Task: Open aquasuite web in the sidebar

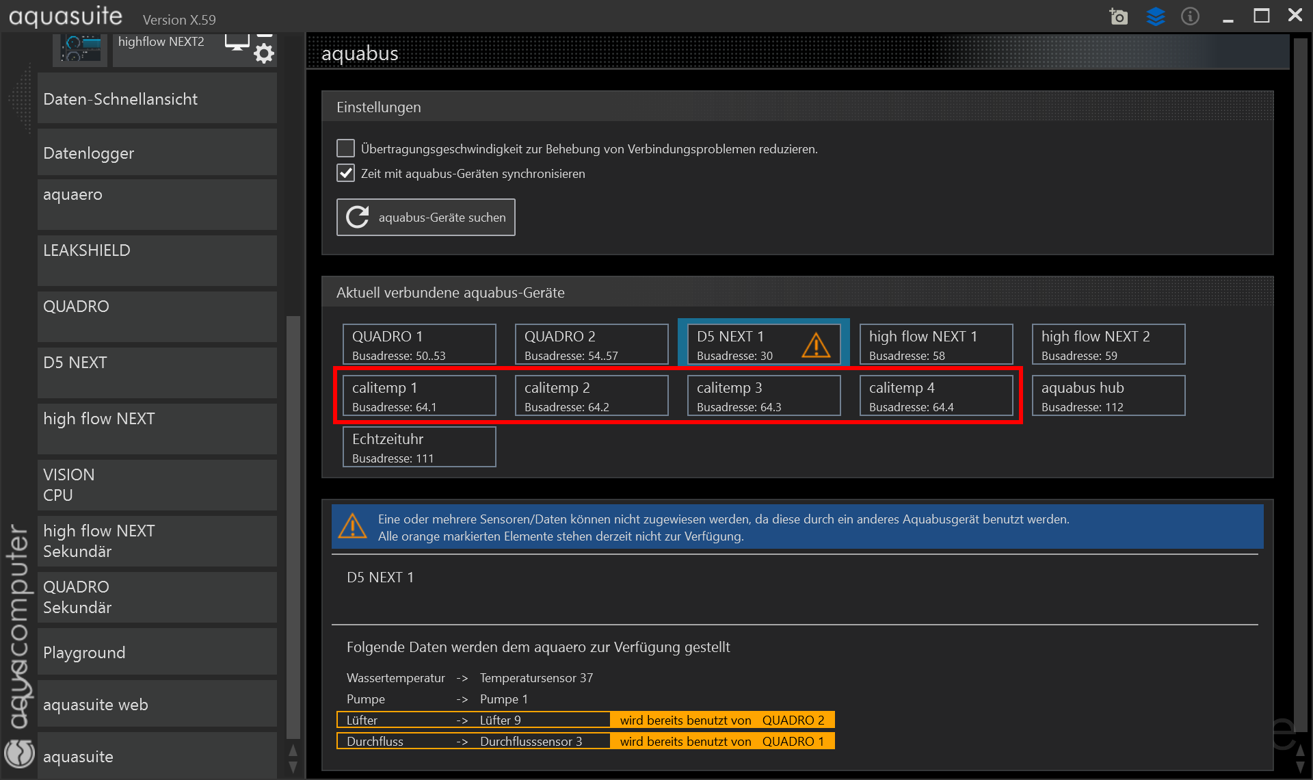Action: click(x=157, y=704)
